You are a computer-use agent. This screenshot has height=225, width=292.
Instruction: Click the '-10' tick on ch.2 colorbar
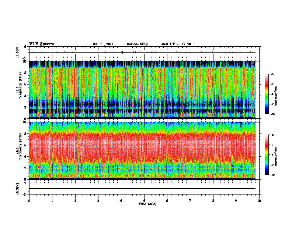[x=272, y=175]
